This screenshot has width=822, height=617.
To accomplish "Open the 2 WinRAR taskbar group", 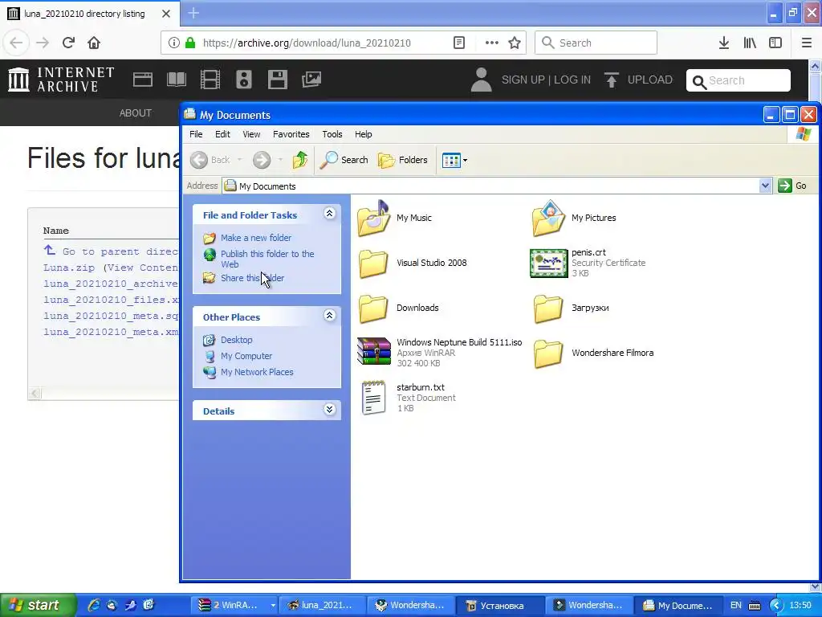I will (x=235, y=606).
